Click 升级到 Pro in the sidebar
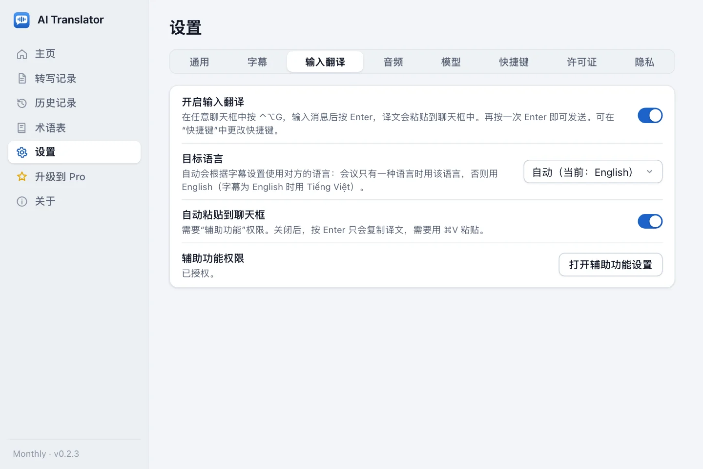The image size is (703, 469). click(74, 177)
